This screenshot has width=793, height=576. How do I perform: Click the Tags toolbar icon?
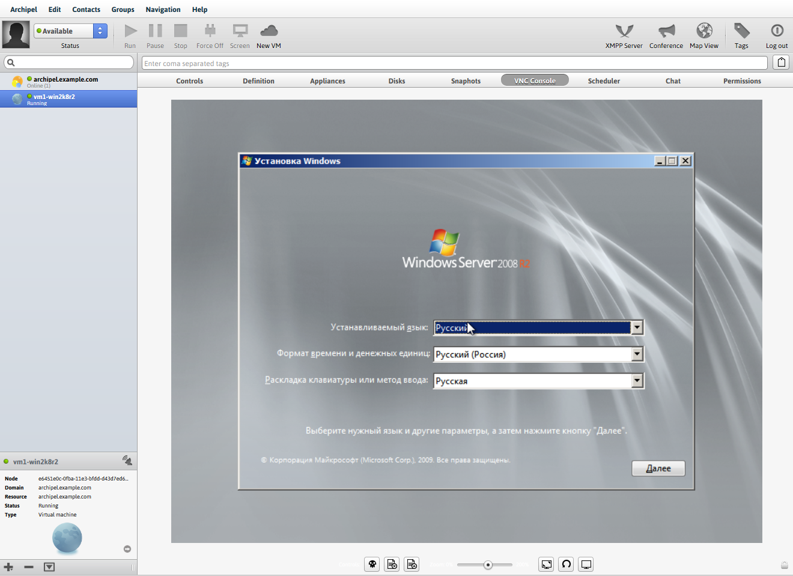coord(742,31)
